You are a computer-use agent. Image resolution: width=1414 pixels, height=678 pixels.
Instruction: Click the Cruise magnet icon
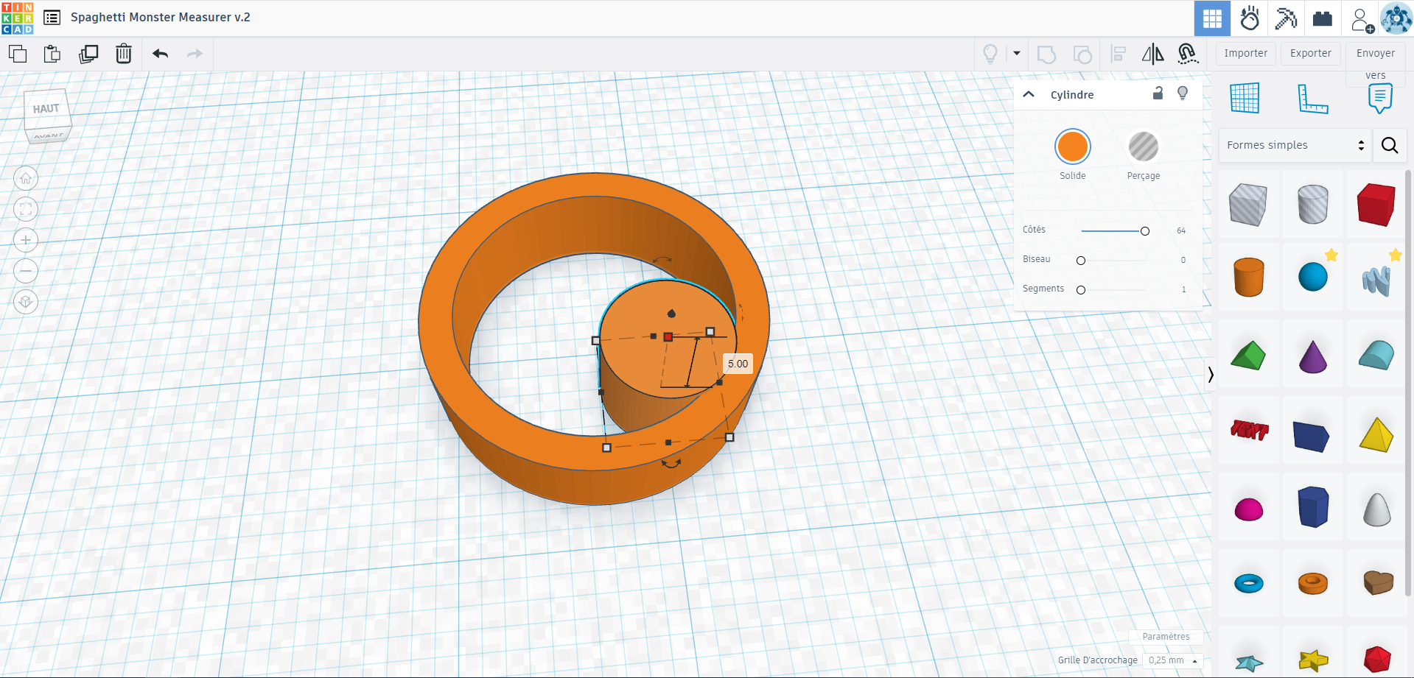point(1188,54)
